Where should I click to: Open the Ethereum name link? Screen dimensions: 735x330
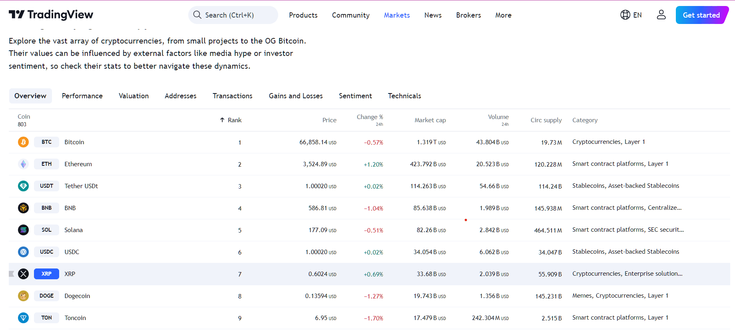coord(78,164)
